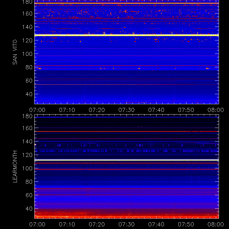Viewport: 229px width, 229px height.
Task: Click the red line near 155 in Learmonth plot
Action: pyautogui.click(x=127, y=131)
